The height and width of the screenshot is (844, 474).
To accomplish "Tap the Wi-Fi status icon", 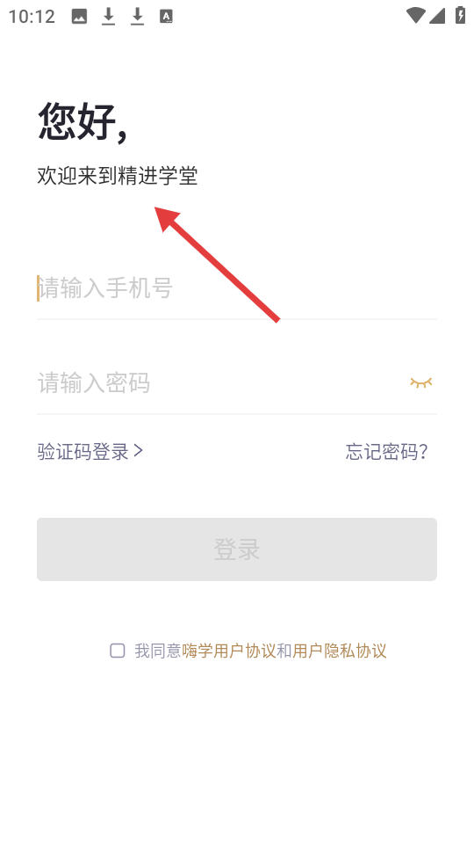I will pyautogui.click(x=415, y=16).
